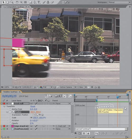
Task: Click the Opacity 0% value
Action: point(32,123)
